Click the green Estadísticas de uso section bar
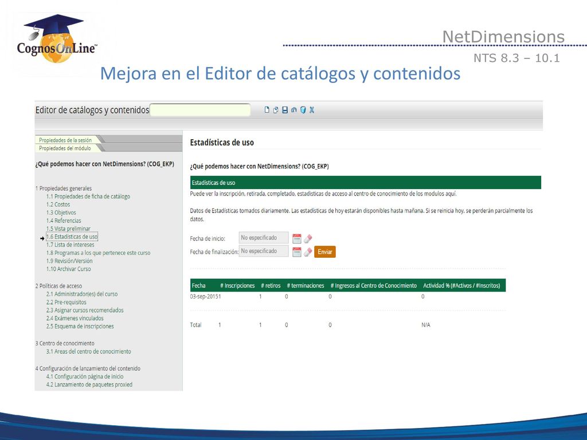This screenshot has width=587, height=440. (365, 183)
